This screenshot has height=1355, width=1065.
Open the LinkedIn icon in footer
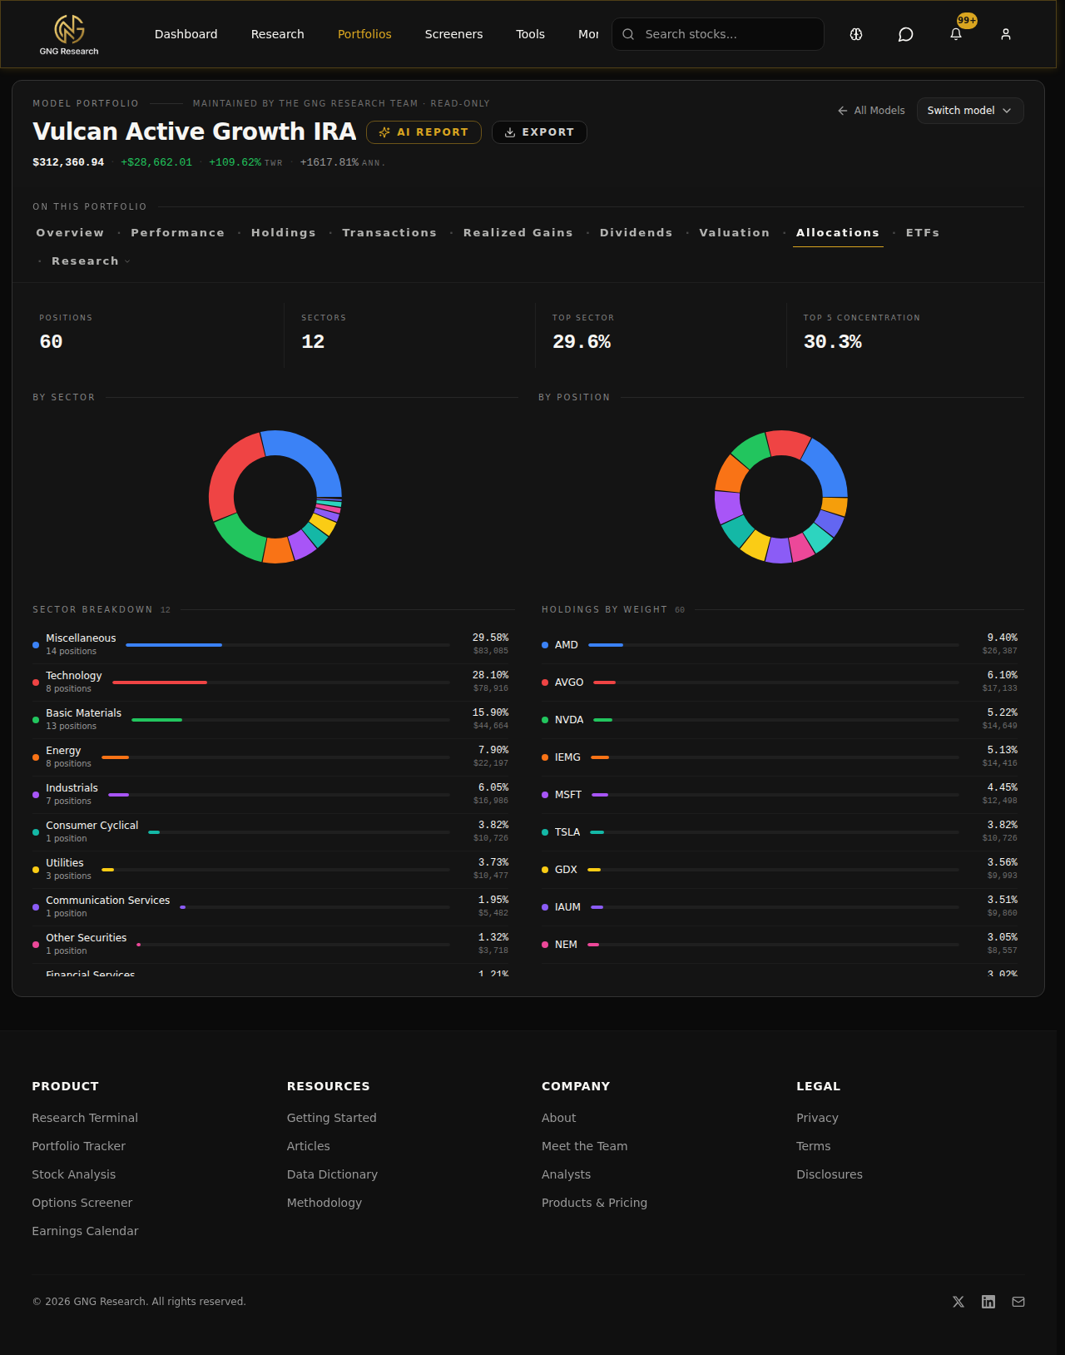click(988, 1302)
